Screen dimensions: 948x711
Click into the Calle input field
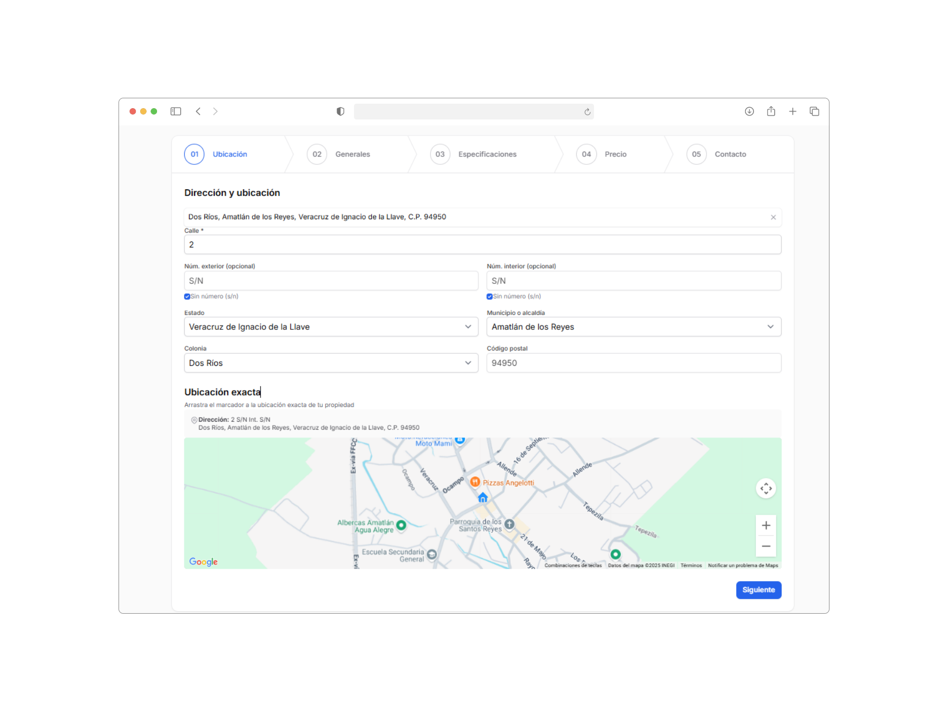tap(482, 244)
